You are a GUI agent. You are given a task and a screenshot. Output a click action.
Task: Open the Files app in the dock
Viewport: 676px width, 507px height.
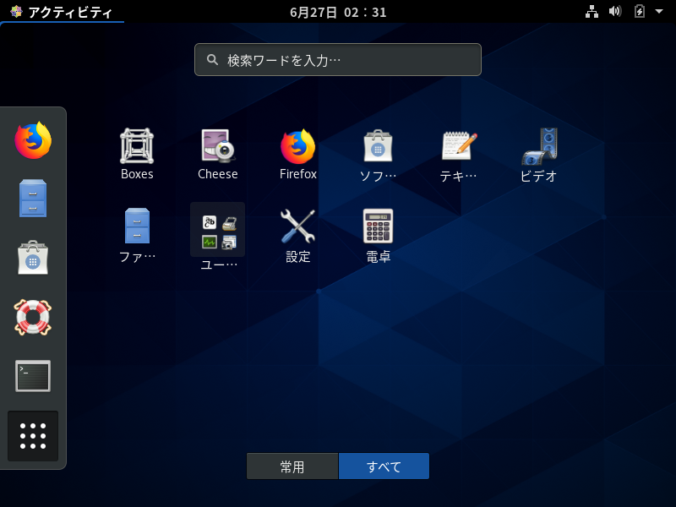(x=32, y=199)
